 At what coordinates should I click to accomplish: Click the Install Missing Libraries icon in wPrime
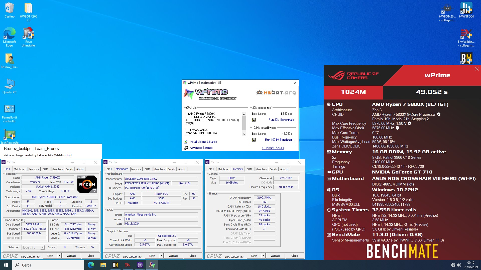pyautogui.click(x=186, y=142)
